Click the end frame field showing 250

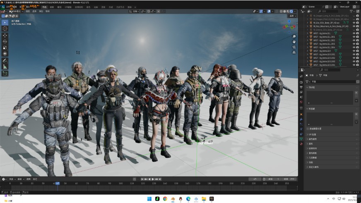289,179
